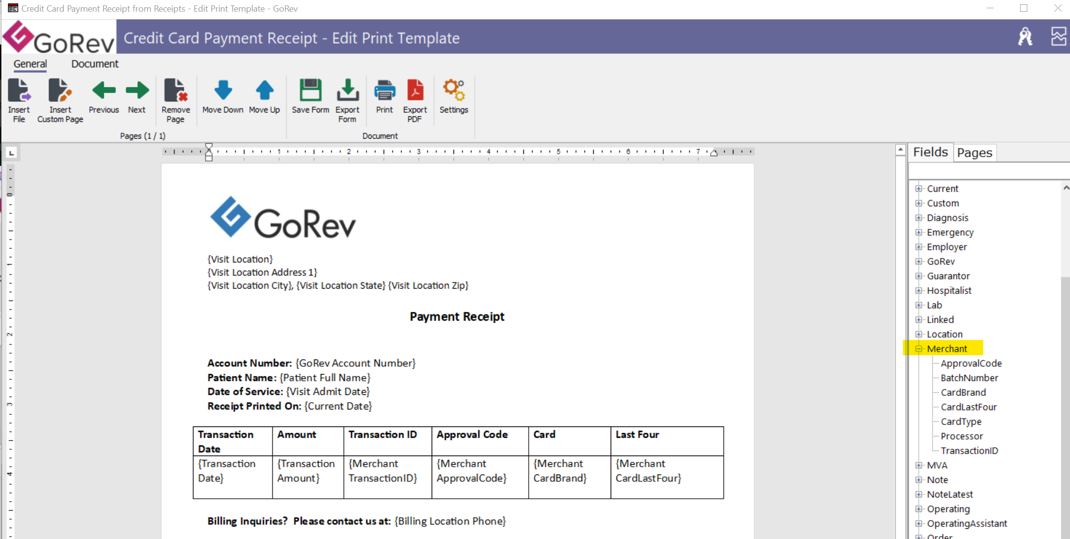Expand the GoRev field group

coord(919,261)
